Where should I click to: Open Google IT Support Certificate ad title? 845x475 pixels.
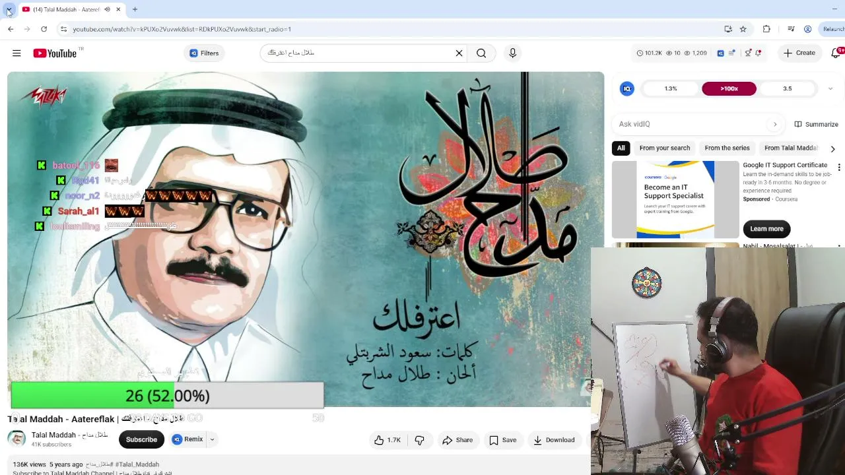point(785,166)
